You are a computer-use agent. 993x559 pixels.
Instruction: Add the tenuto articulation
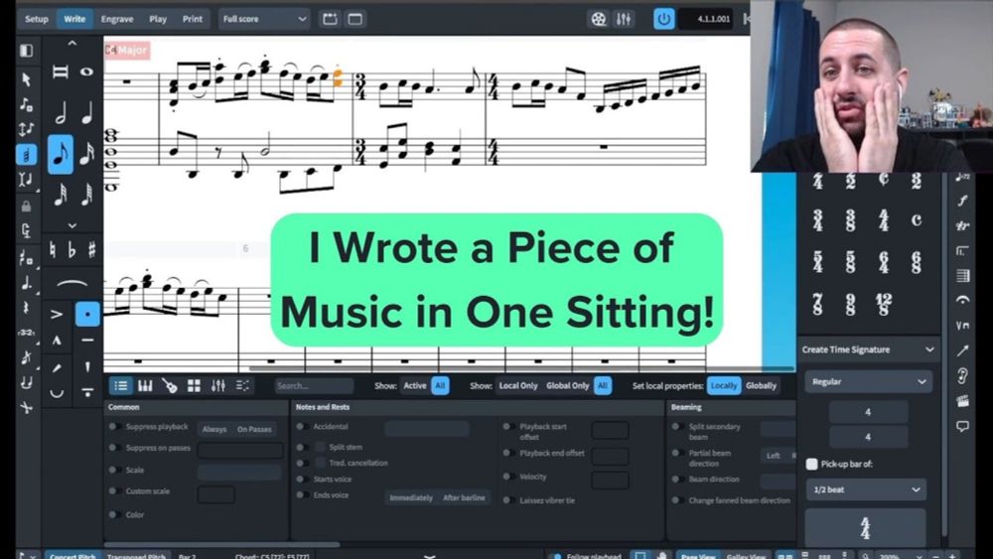(87, 341)
